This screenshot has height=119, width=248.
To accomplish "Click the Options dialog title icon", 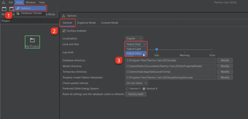I will tap(64, 16).
